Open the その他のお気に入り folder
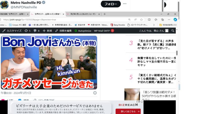Image resolution: width=204 pixels, height=114 pixels. 168,25
